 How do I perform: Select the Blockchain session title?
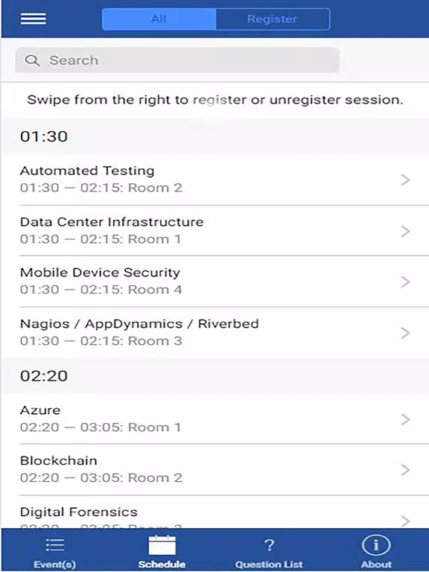pyautogui.click(x=59, y=461)
